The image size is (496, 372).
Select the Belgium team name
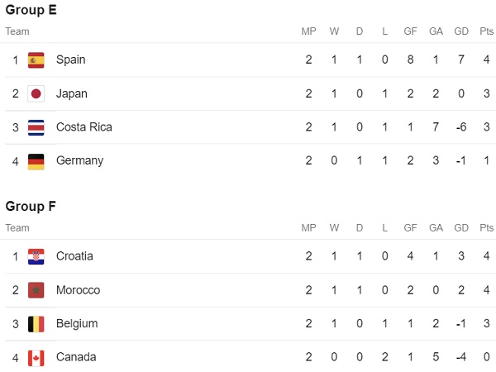point(77,323)
